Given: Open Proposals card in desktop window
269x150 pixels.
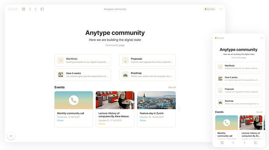Looking at the screenshot, I should pos(147,60).
